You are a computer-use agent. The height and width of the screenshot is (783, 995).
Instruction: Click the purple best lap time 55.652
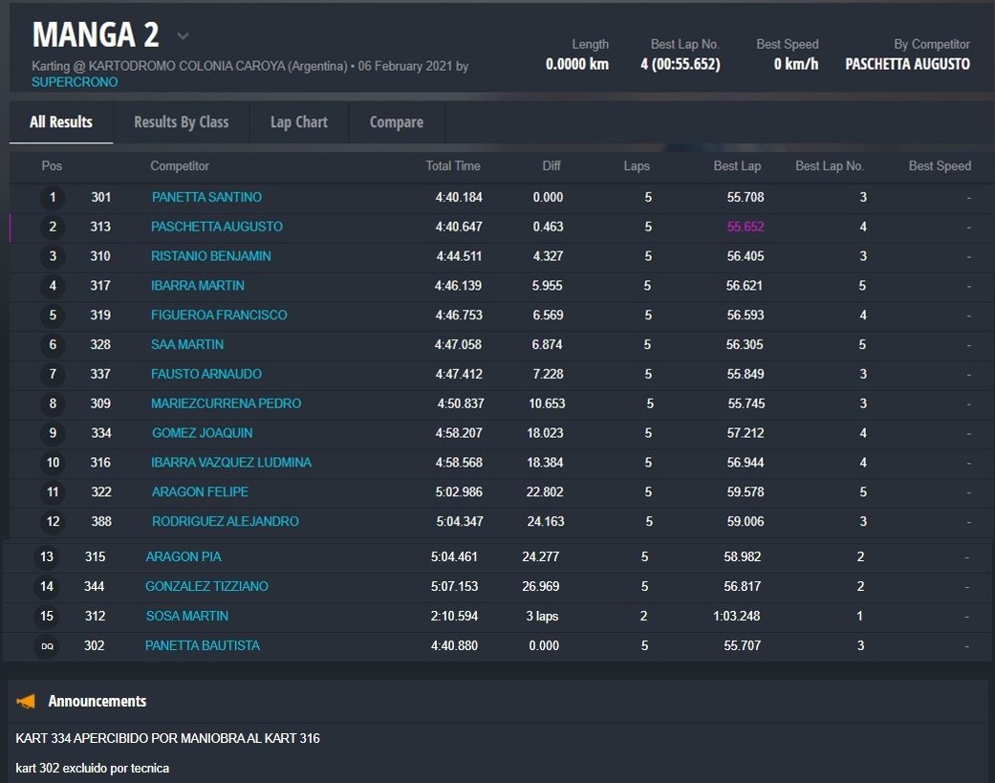[745, 228]
